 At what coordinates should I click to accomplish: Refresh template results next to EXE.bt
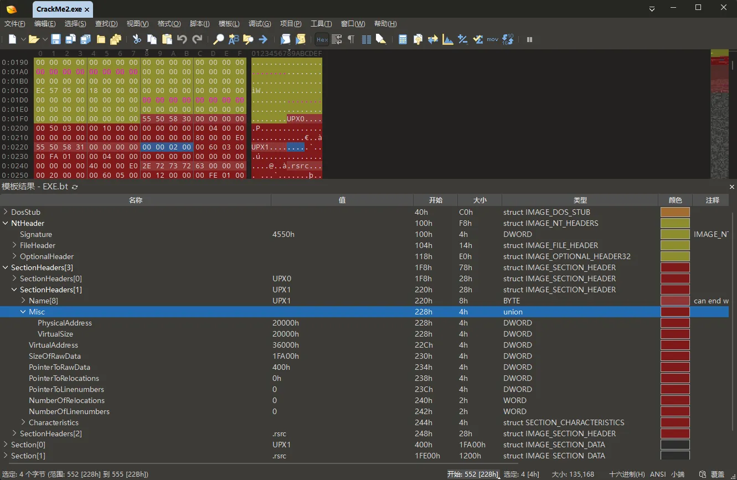(75, 187)
